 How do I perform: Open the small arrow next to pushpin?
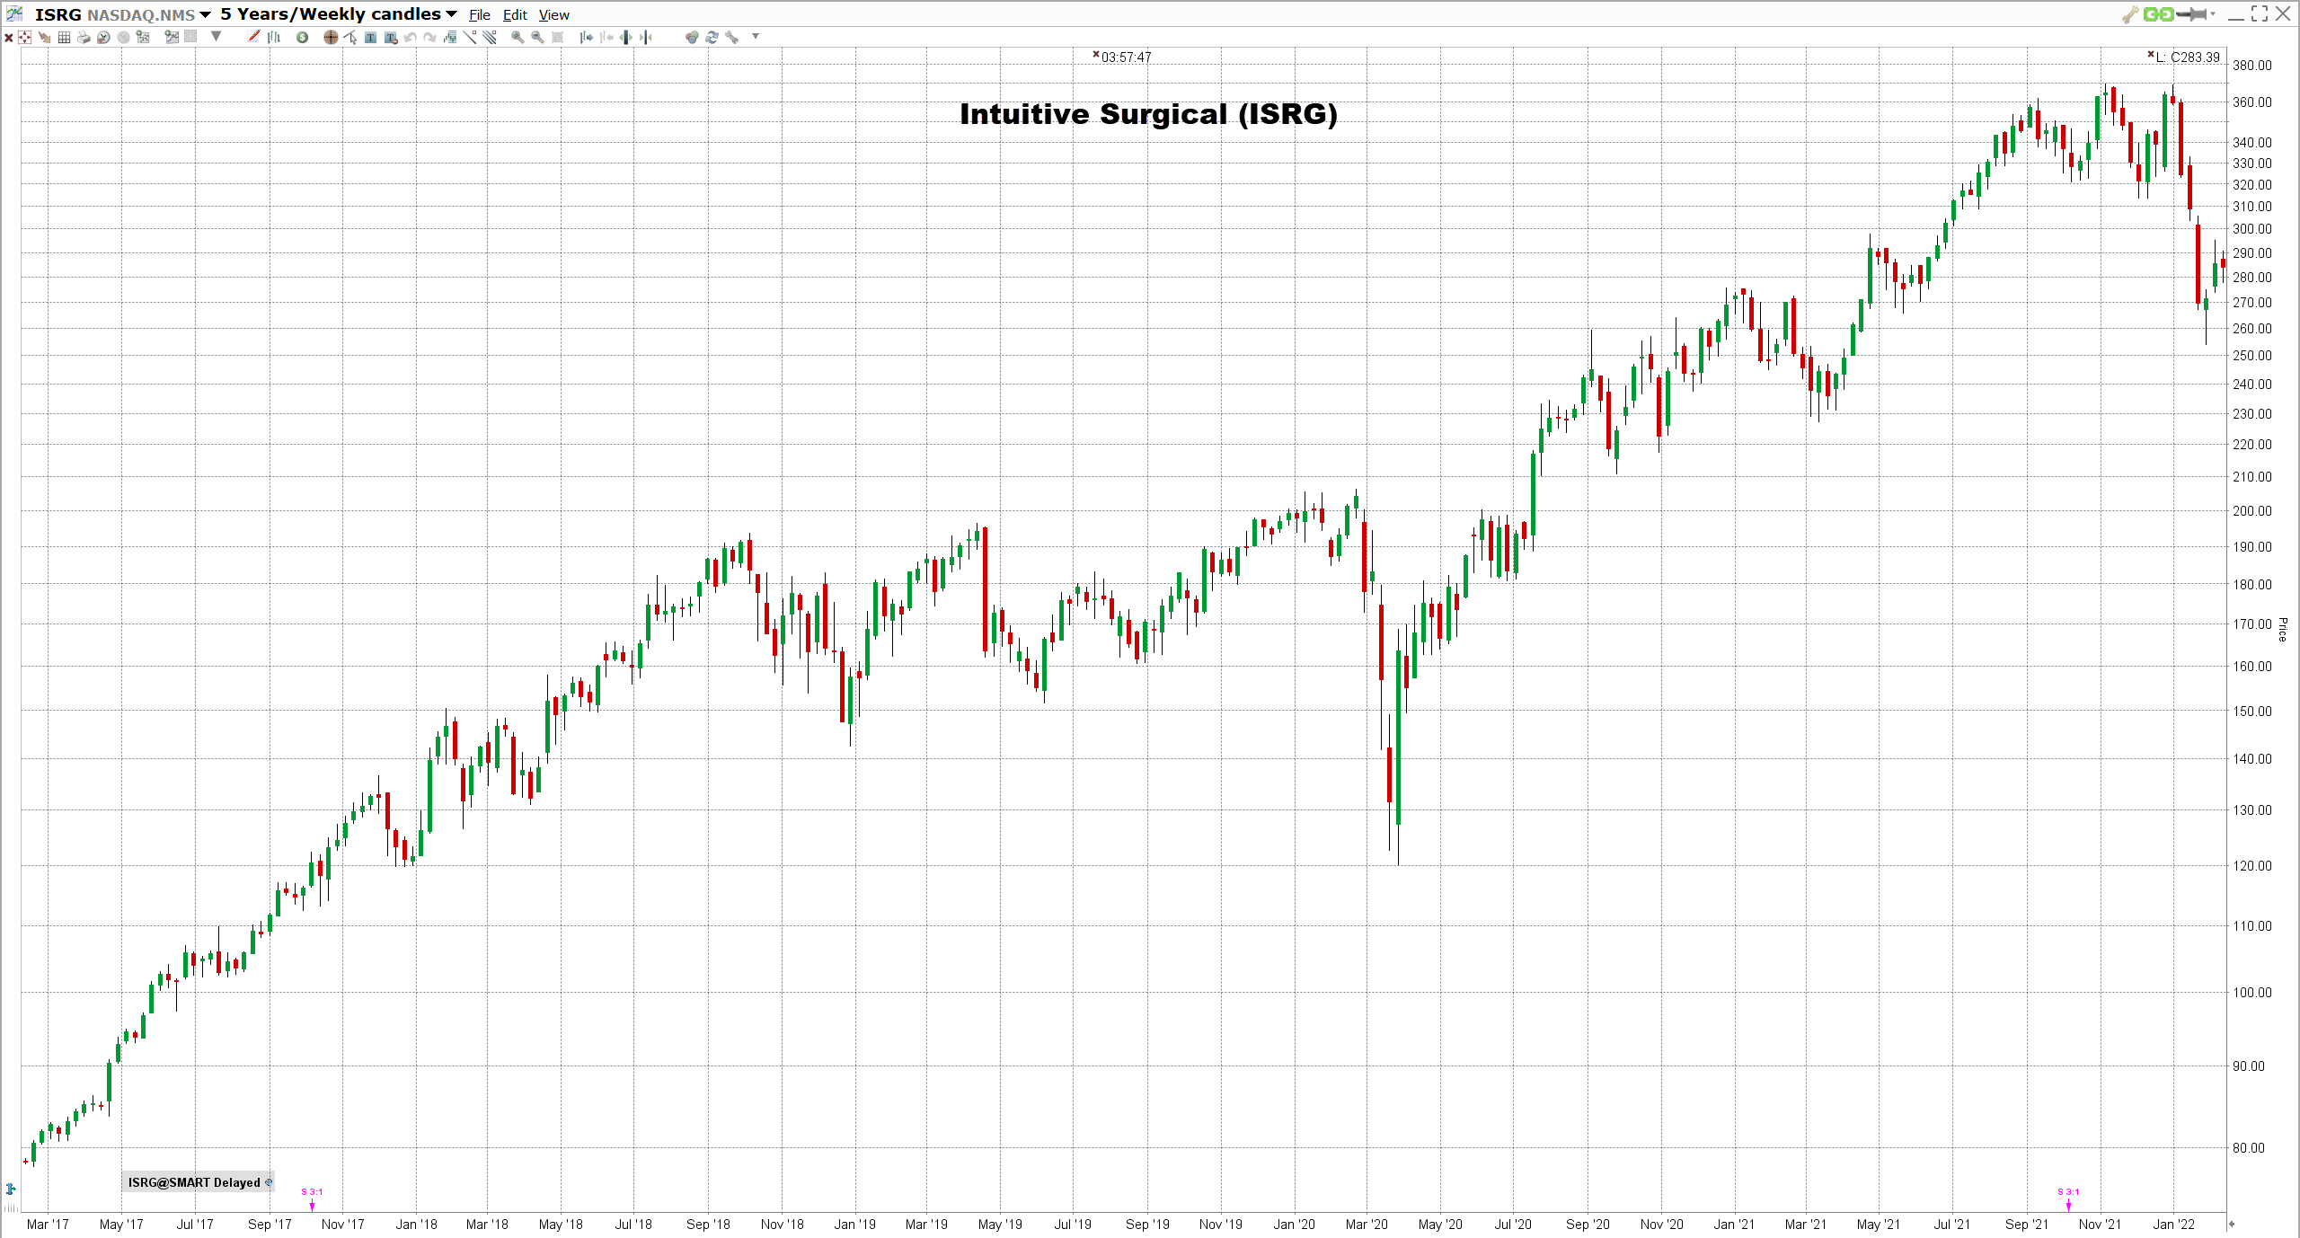[x=2213, y=13]
